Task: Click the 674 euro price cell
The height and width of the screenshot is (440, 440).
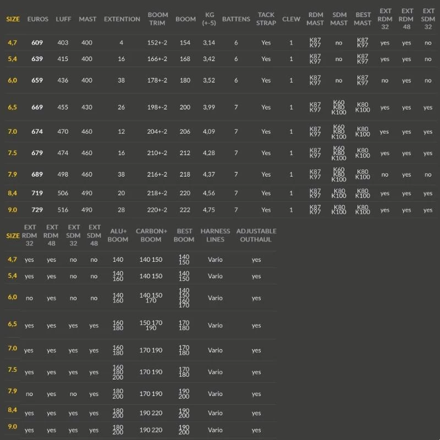Action: 37,132
